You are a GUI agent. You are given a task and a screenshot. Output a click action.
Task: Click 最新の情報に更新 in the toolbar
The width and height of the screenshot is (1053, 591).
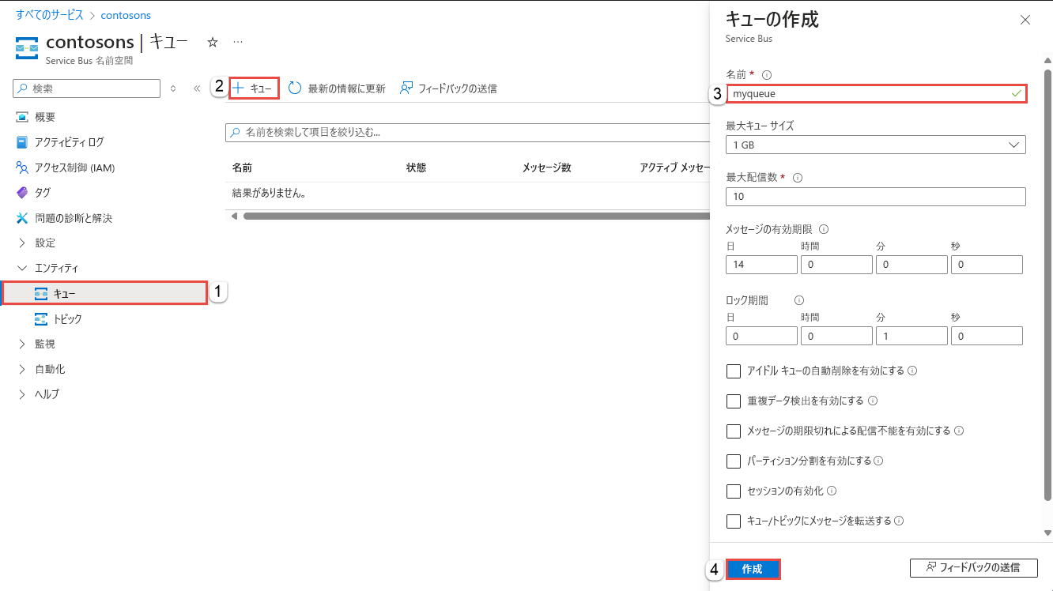(x=337, y=88)
